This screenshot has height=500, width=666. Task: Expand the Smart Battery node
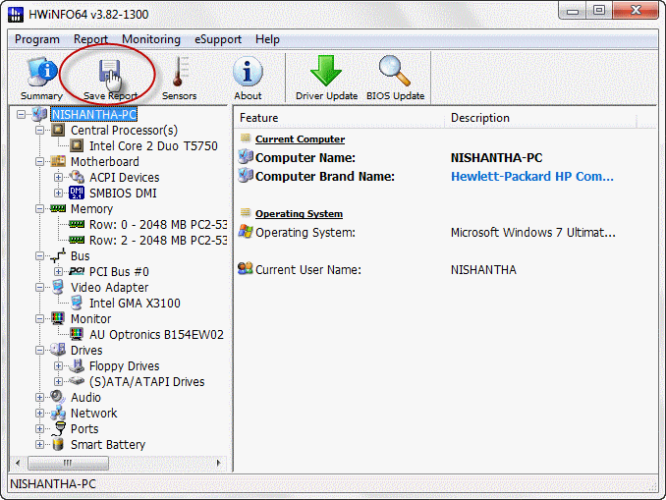pyautogui.click(x=39, y=444)
